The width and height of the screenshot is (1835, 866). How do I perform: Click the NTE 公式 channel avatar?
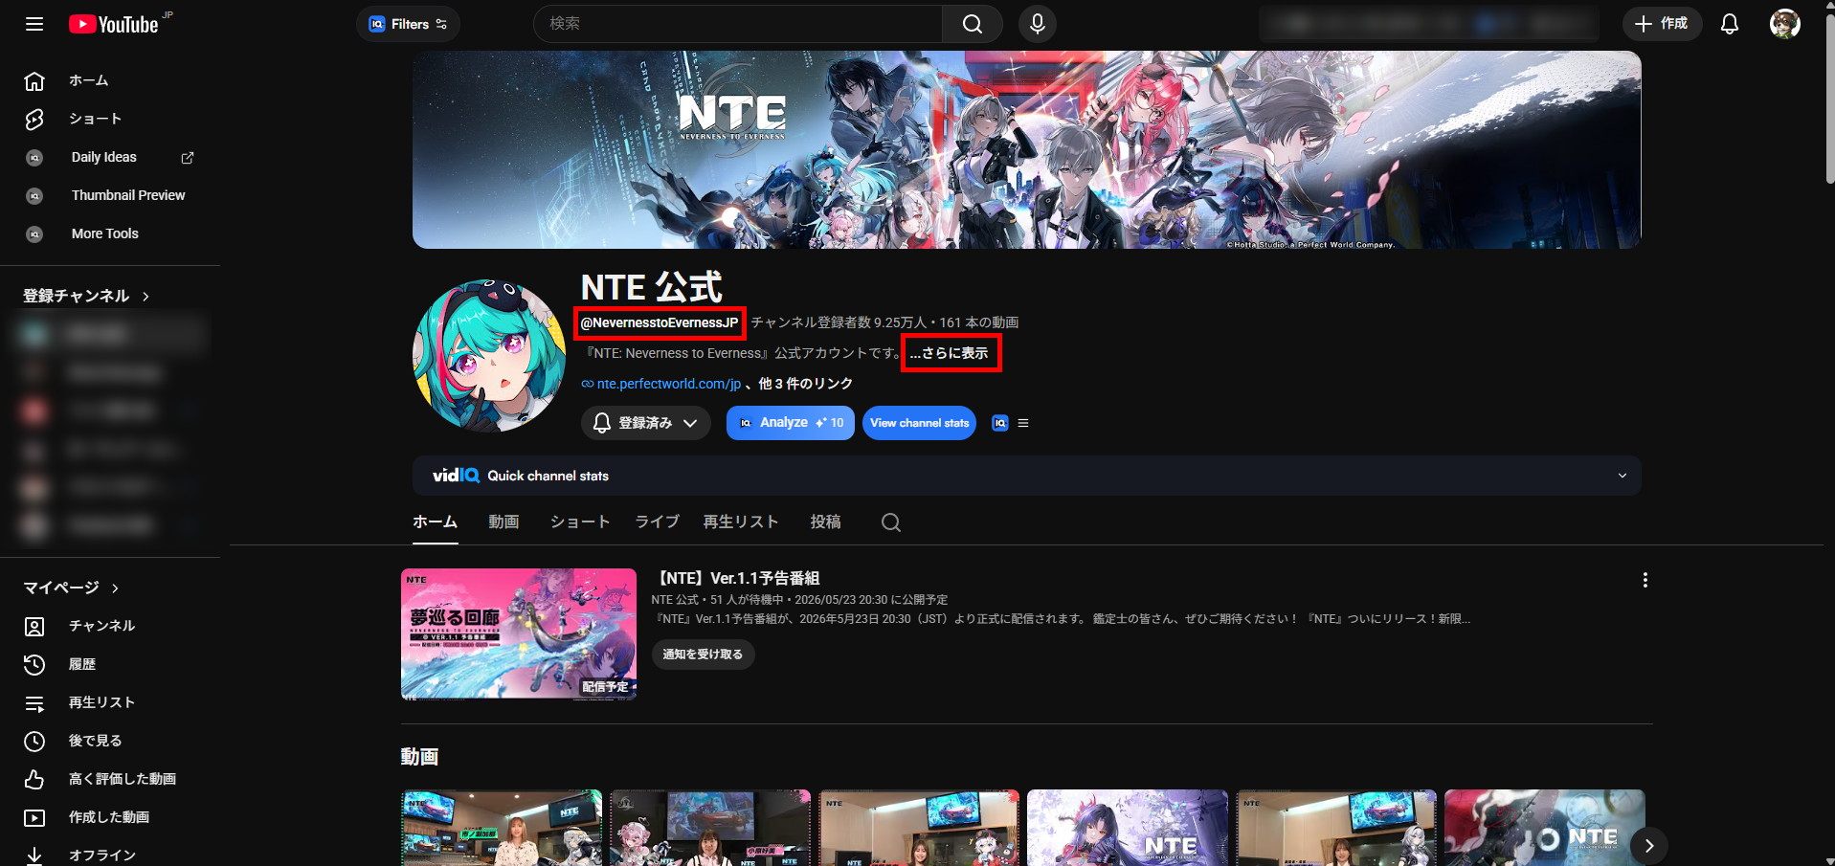click(489, 356)
